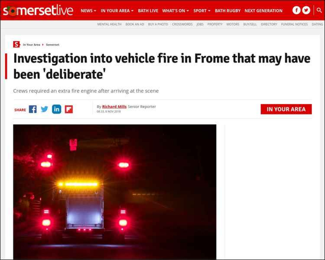
Task: Open search with the magnifier icon
Action: pos(319,10)
